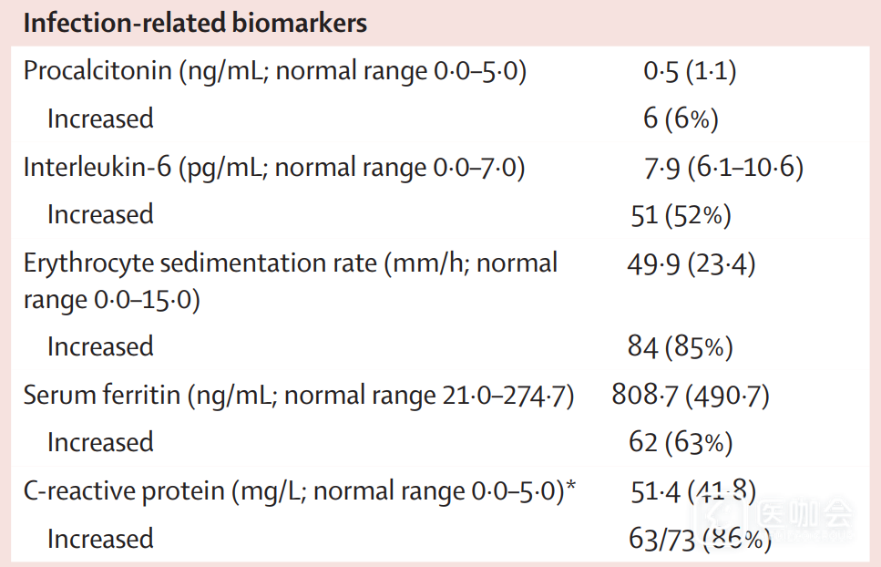Select the Procalcitonin row label
This screenshot has height=567, width=881.
[x=274, y=71]
